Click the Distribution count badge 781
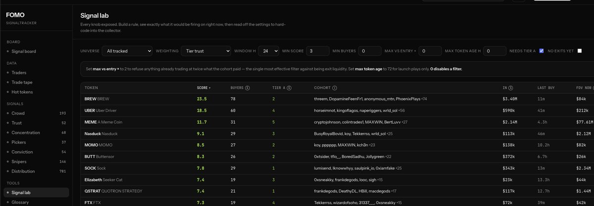594x206 pixels. [x=62, y=171]
